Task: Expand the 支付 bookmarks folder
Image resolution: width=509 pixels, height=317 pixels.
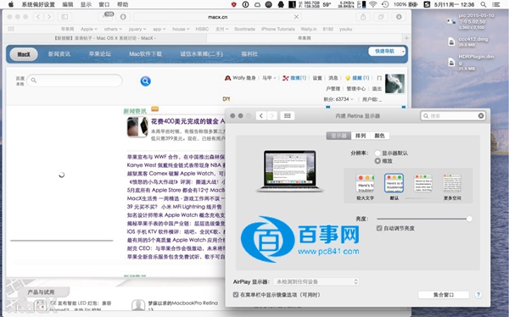Action: point(222,29)
